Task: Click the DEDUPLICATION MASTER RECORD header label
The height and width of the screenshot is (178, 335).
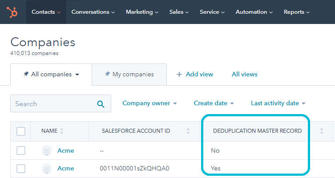Action: [x=258, y=131]
